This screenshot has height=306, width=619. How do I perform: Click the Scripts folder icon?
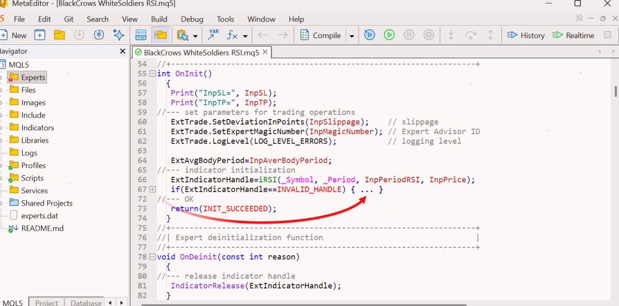[x=14, y=178]
